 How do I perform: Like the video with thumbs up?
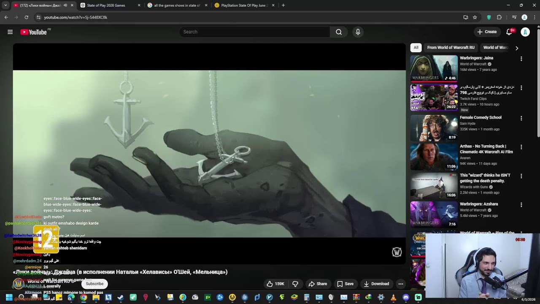click(x=275, y=284)
